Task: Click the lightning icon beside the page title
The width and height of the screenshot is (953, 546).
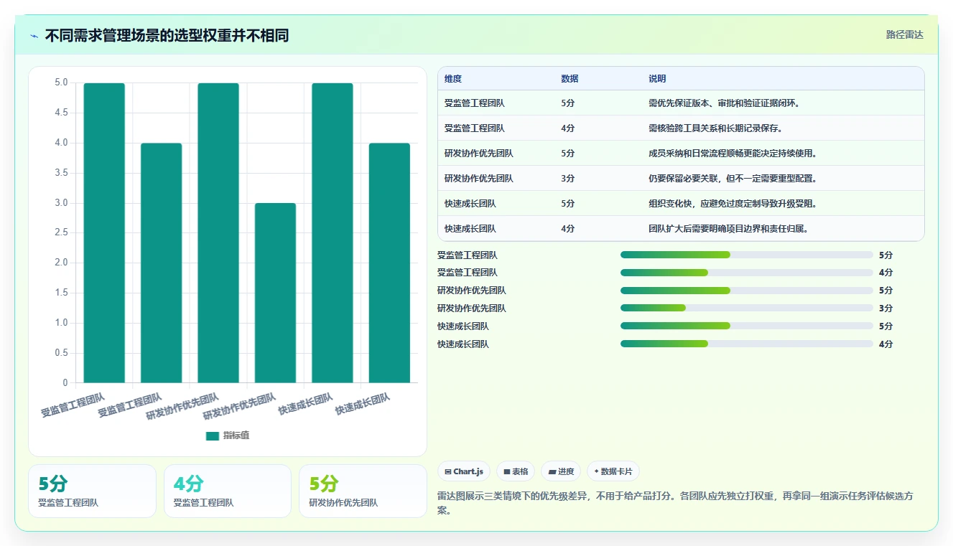Action: 34,35
